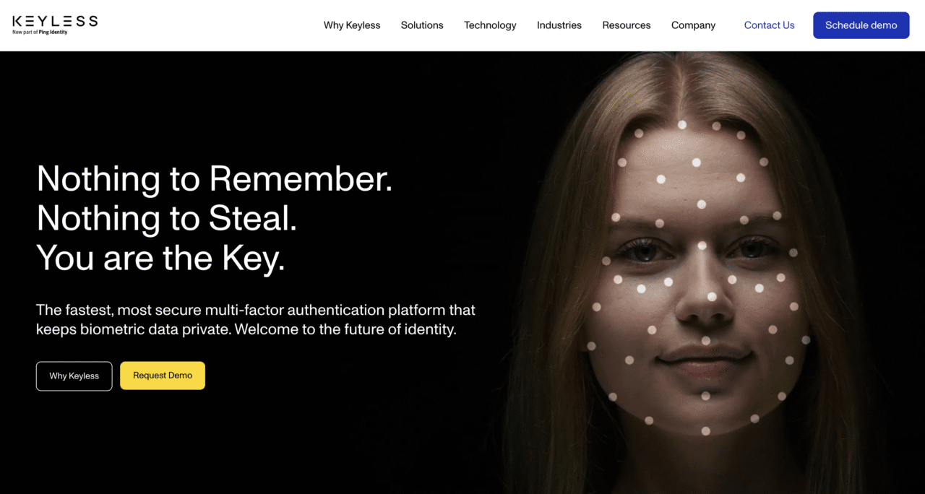Click the Nothing to Remember headline

pos(215,178)
